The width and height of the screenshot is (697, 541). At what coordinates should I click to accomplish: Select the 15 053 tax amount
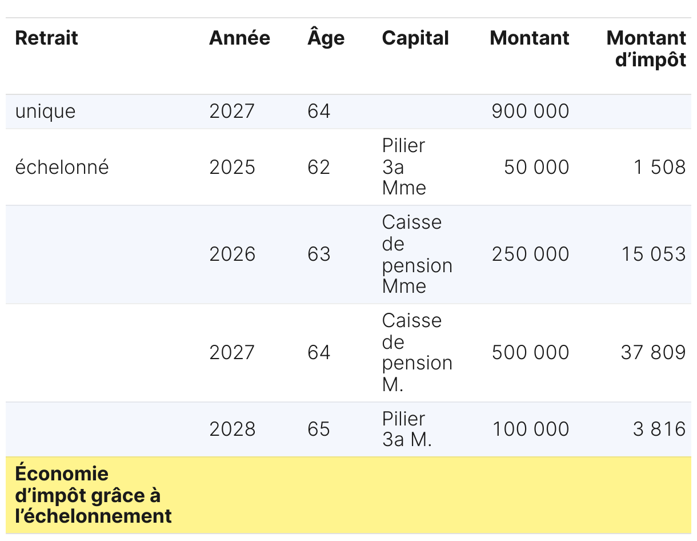point(654,254)
